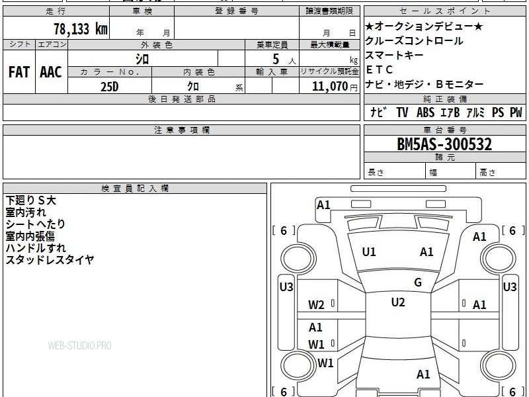Click the リサイクル預託金 header
The width and height of the screenshot is (529, 397).
click(x=329, y=71)
